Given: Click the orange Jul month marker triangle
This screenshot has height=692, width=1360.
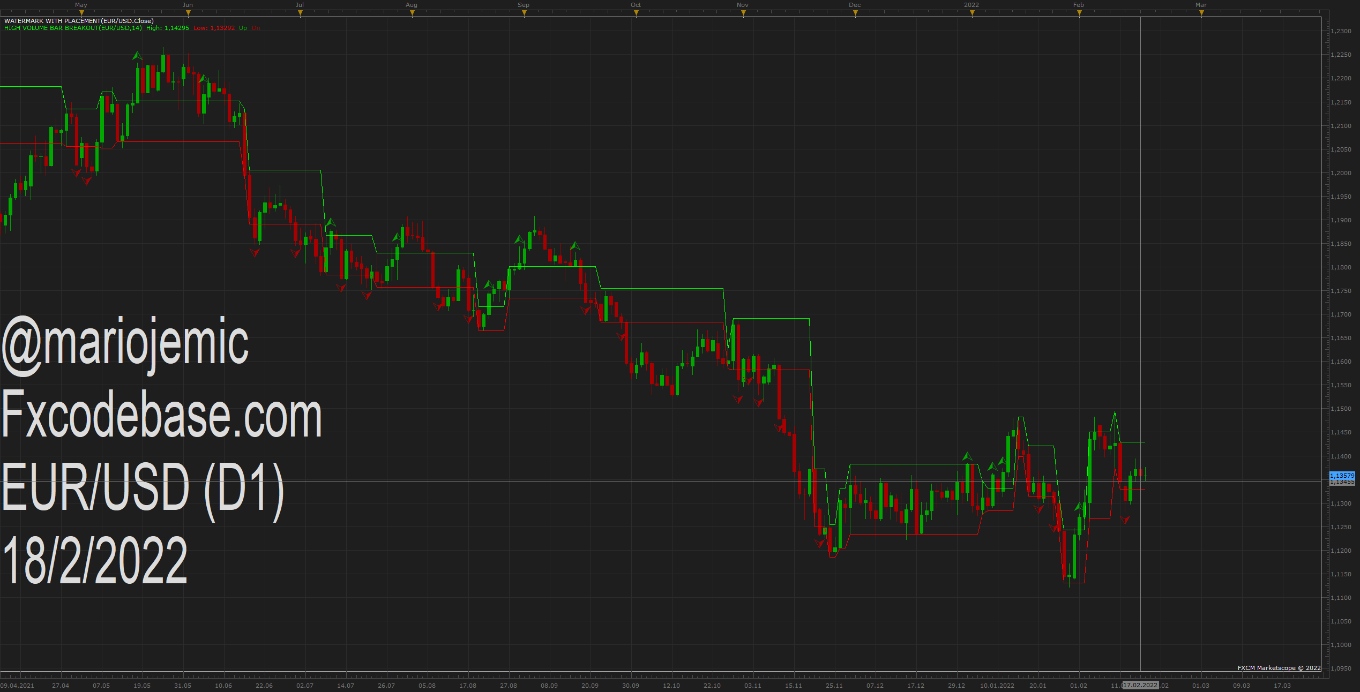Looking at the screenshot, I should click(300, 13).
